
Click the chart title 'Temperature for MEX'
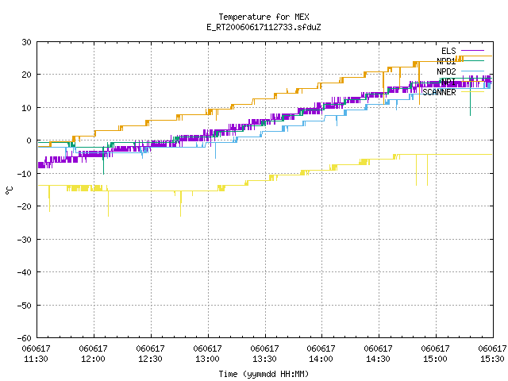[x=264, y=17]
